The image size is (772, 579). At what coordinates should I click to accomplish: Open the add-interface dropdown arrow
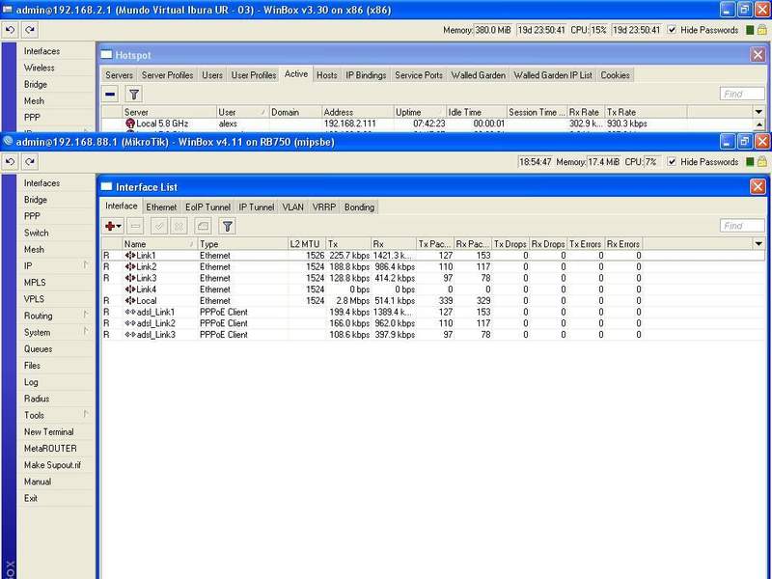[119, 227]
